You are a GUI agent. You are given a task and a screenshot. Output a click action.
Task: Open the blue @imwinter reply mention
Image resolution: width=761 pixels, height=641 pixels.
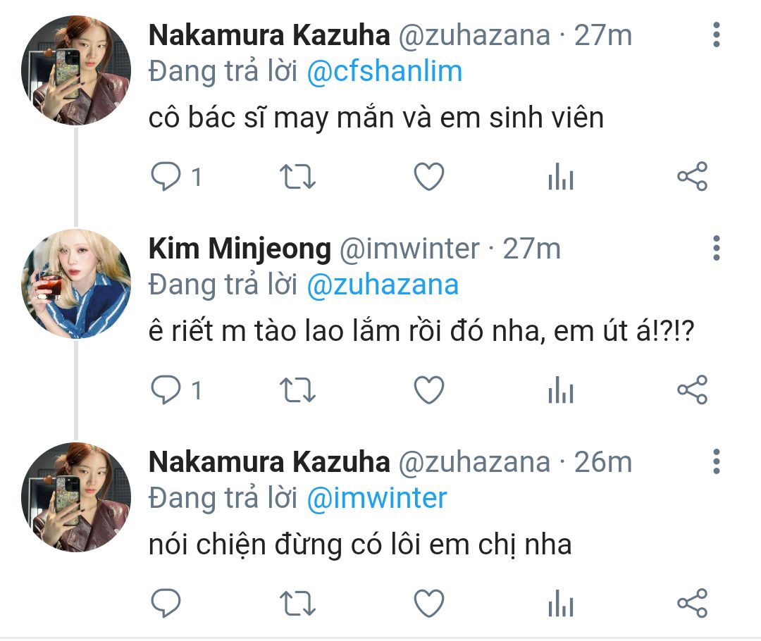376,498
